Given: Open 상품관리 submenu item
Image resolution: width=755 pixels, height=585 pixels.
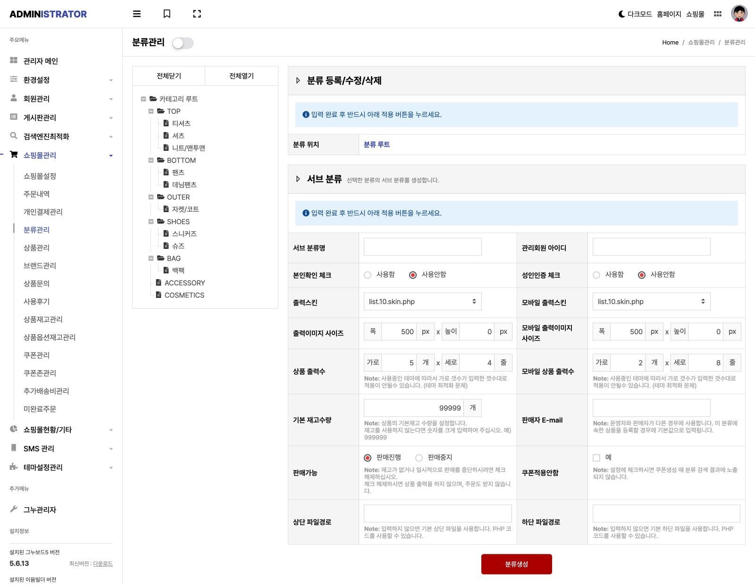Looking at the screenshot, I should (36, 247).
